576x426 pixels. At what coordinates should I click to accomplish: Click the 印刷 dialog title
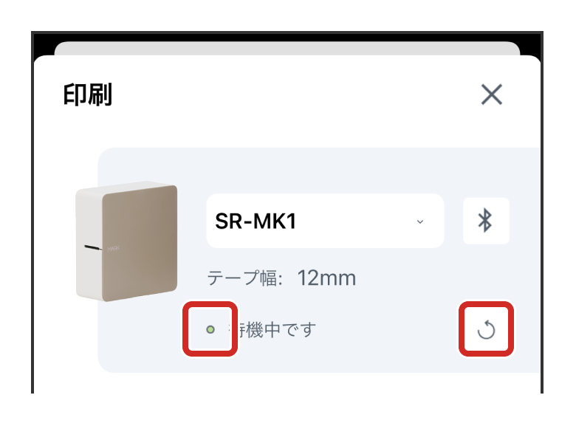point(87,95)
